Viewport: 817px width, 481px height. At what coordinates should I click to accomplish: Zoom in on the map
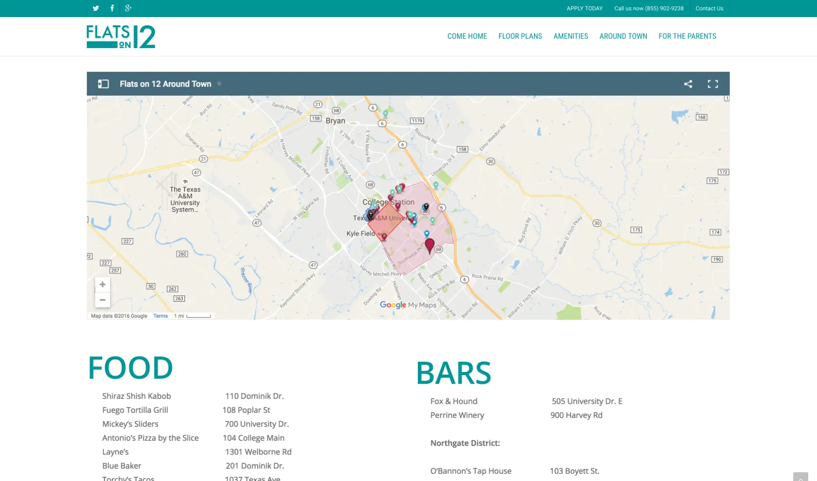point(103,284)
